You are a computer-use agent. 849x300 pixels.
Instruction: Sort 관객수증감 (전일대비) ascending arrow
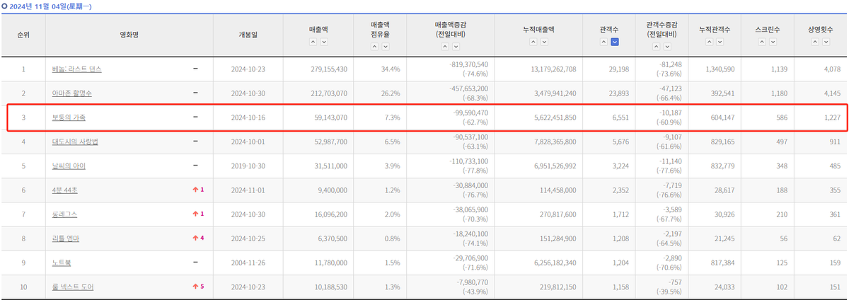(656, 47)
